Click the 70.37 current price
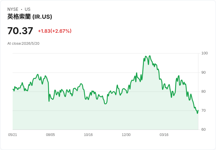Screen dimensions: 216x150 click(20, 31)
